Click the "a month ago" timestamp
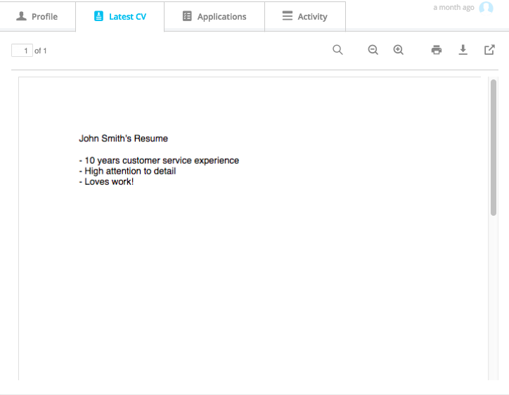Image resolution: width=509 pixels, height=395 pixels. pyautogui.click(x=453, y=8)
